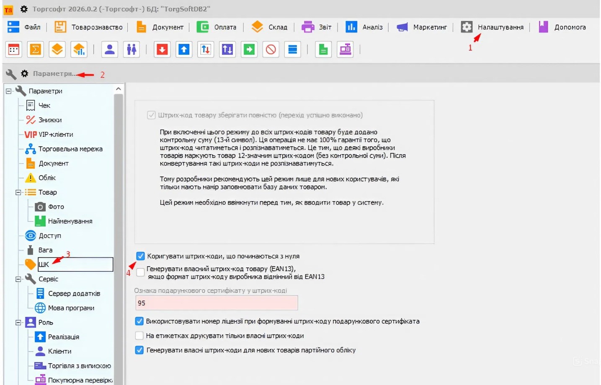This screenshot has height=385, width=601.
Task: Collapse the Товар tree branch
Action: coord(18,192)
